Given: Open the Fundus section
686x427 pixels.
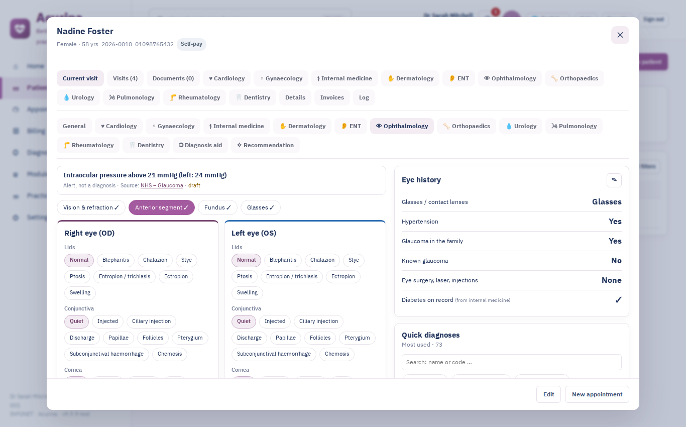Looking at the screenshot, I should click(x=217, y=207).
